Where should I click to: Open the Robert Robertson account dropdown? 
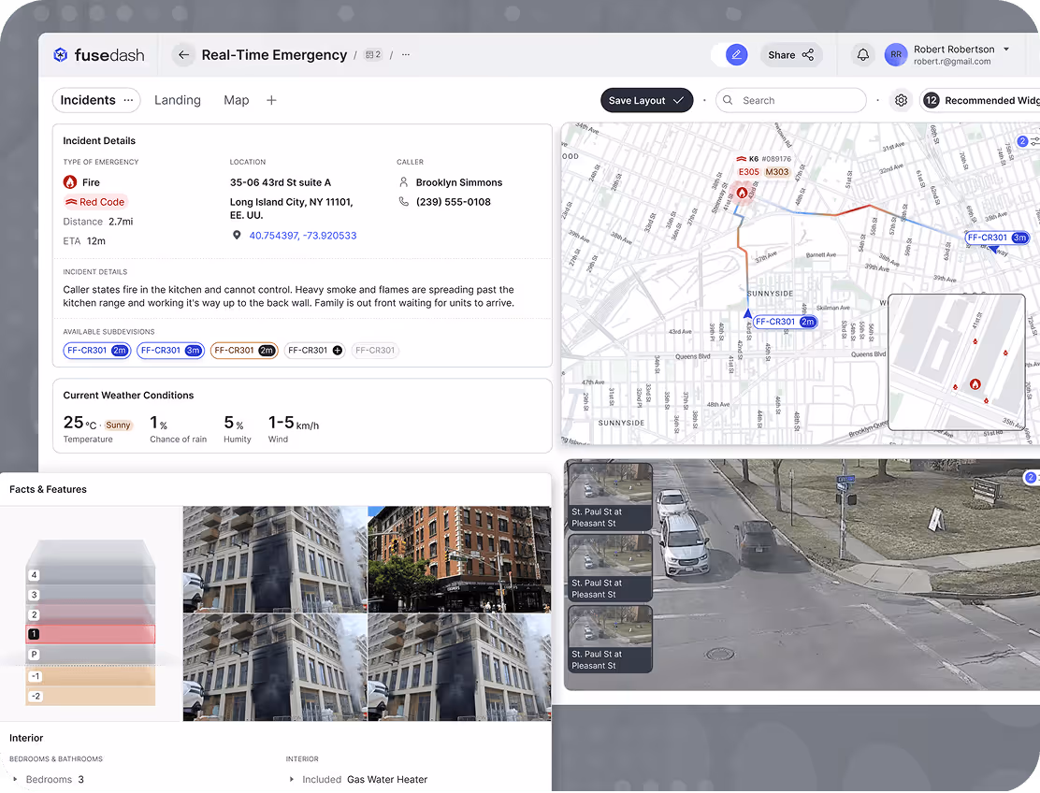[1005, 50]
